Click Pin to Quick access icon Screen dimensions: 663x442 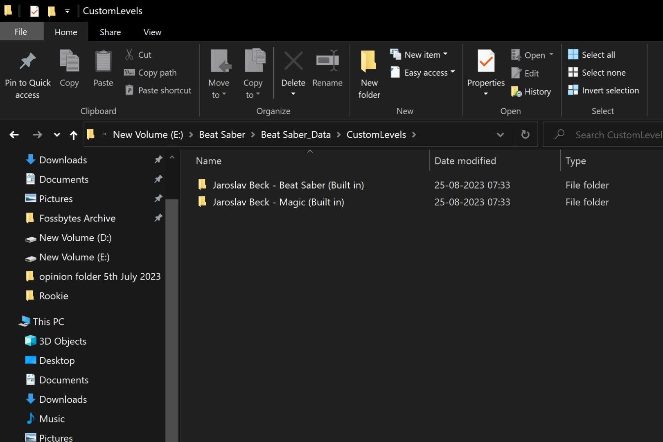[27, 61]
